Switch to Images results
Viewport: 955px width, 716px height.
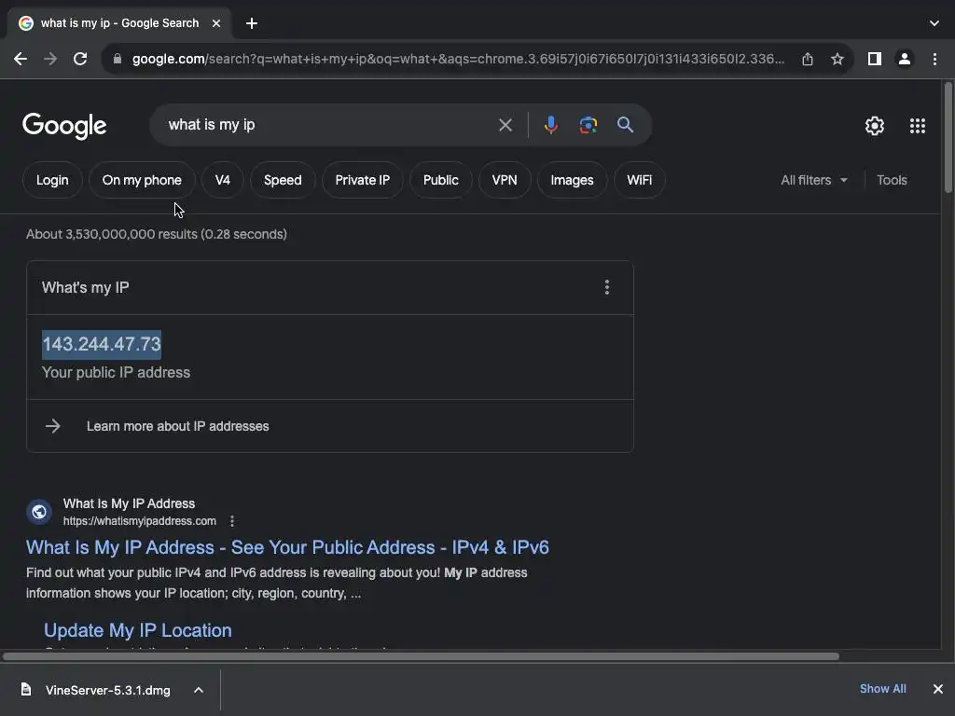[x=572, y=180]
